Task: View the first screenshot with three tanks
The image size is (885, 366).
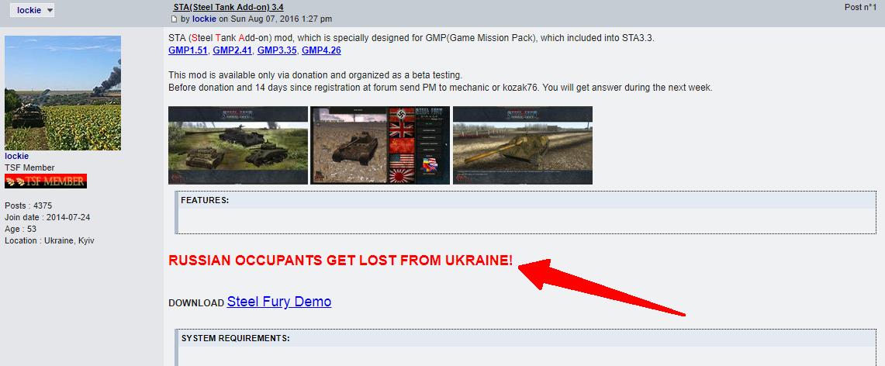Action: (237, 146)
